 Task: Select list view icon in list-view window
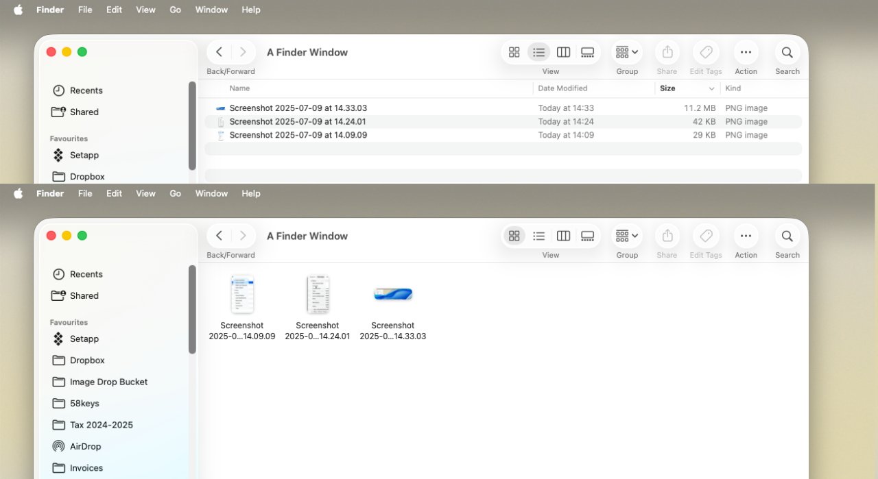click(x=539, y=52)
